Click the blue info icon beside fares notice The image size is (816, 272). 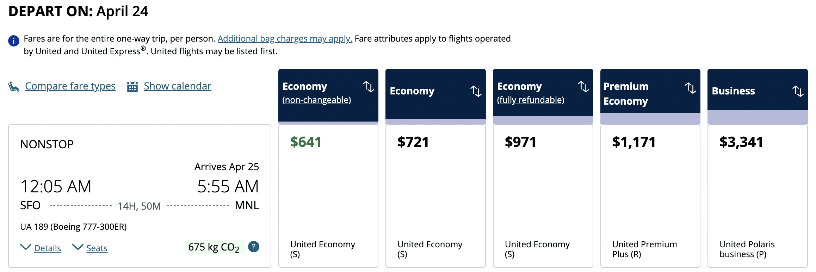pyautogui.click(x=14, y=41)
